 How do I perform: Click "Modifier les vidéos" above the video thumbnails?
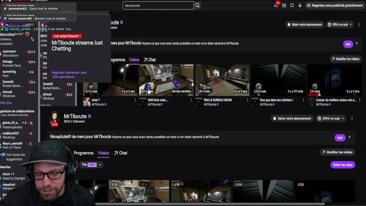point(345,59)
